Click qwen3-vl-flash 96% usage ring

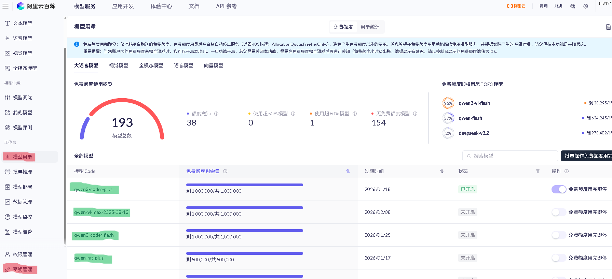(448, 103)
